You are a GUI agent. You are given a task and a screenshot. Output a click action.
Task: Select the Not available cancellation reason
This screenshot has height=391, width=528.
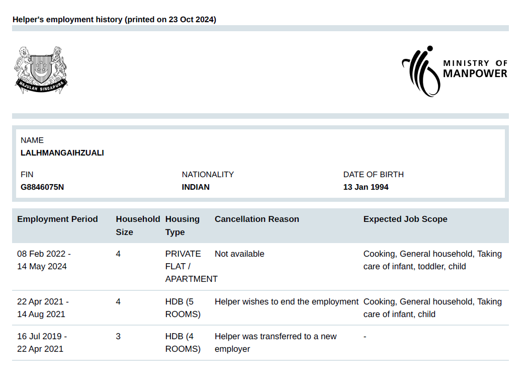(239, 254)
